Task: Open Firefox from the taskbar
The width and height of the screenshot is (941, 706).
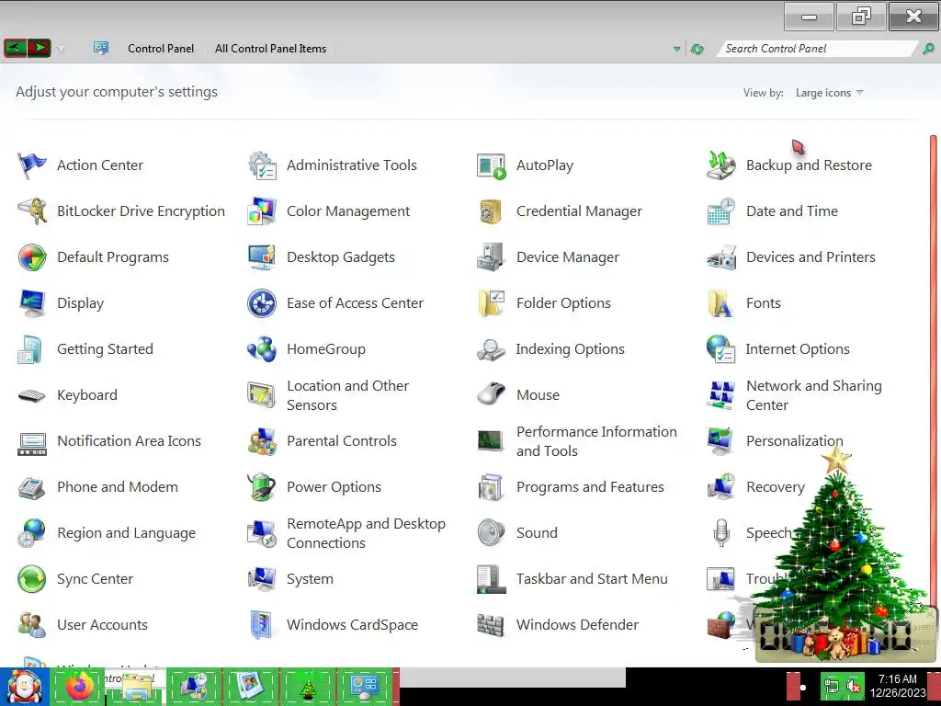Action: tap(80, 685)
